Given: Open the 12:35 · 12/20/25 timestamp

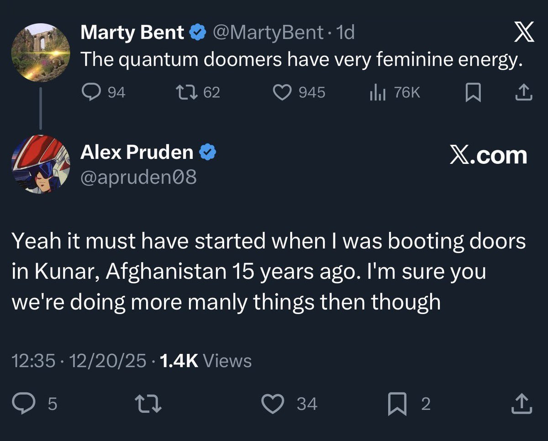Looking at the screenshot, I should point(79,361).
